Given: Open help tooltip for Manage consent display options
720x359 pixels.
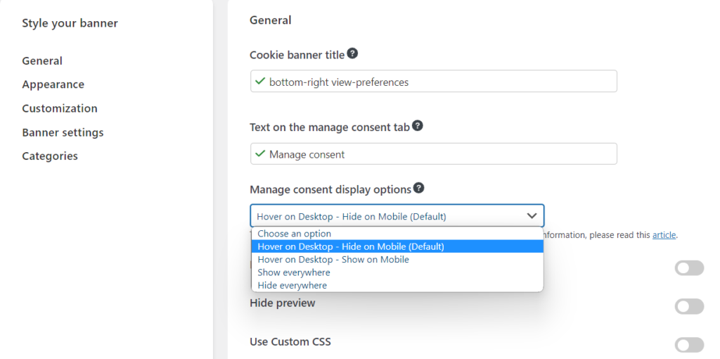Looking at the screenshot, I should (x=419, y=188).
